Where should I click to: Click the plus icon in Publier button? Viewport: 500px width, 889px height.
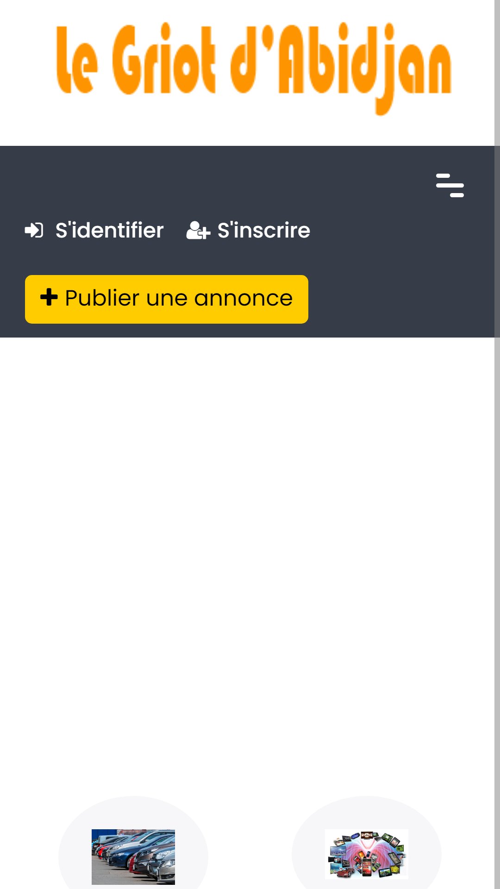pos(49,297)
